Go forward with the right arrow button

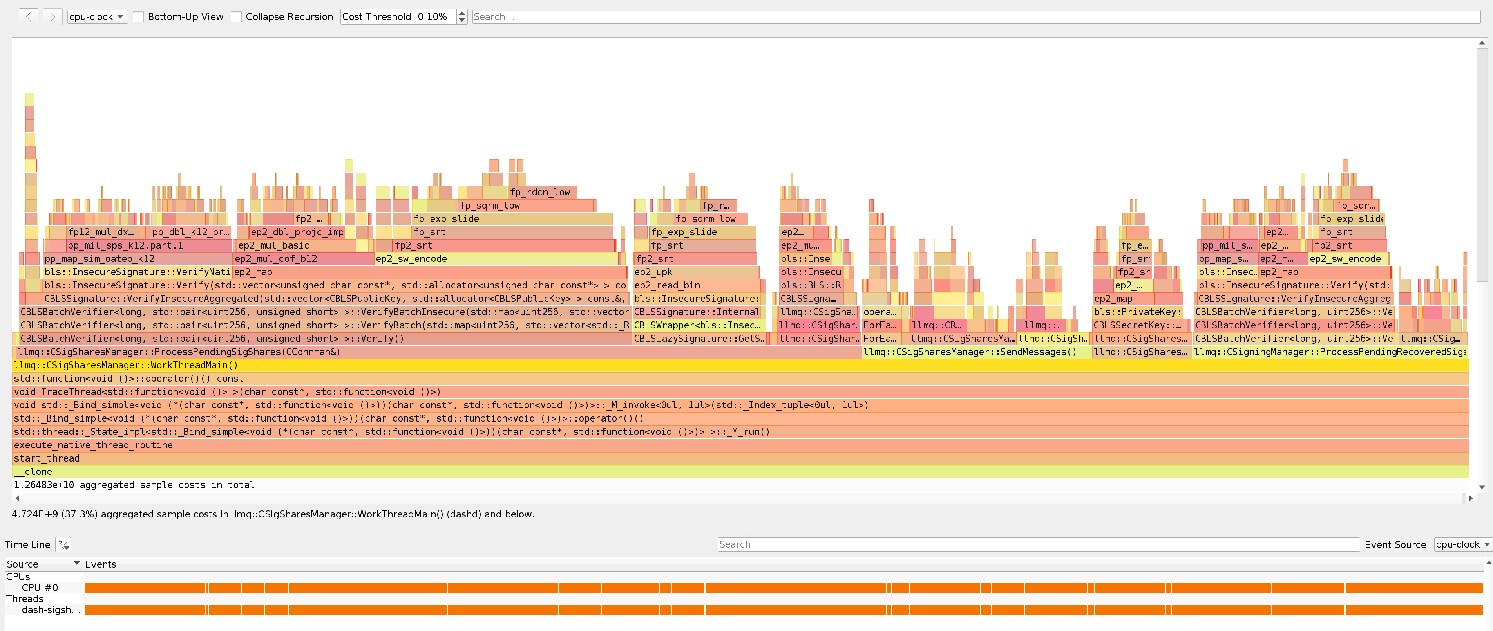tap(53, 17)
